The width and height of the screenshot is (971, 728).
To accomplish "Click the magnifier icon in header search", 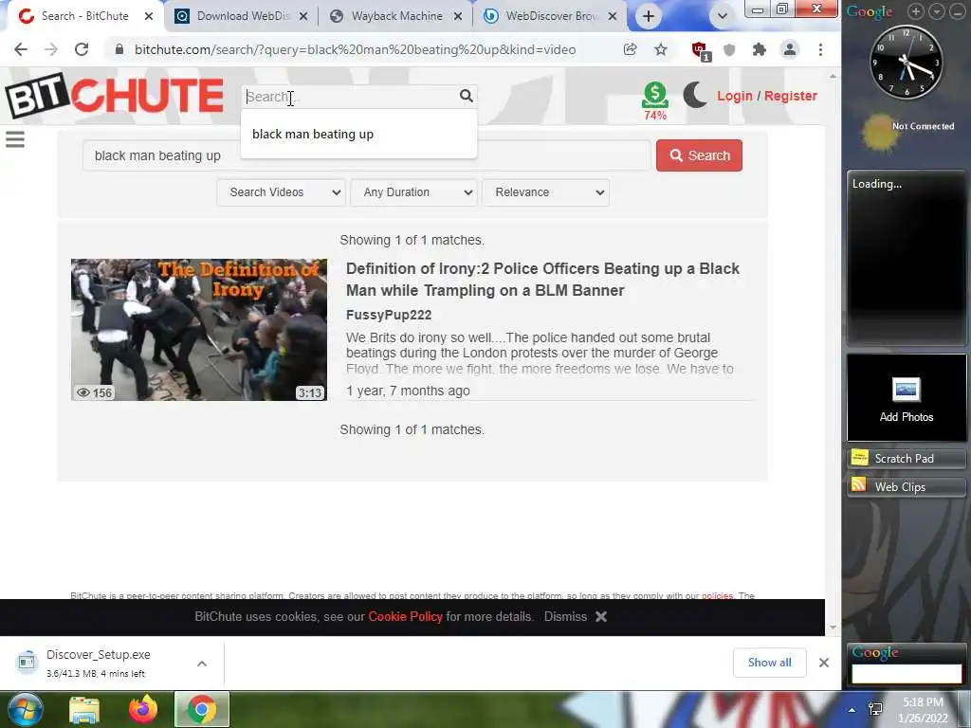I will coord(467,96).
